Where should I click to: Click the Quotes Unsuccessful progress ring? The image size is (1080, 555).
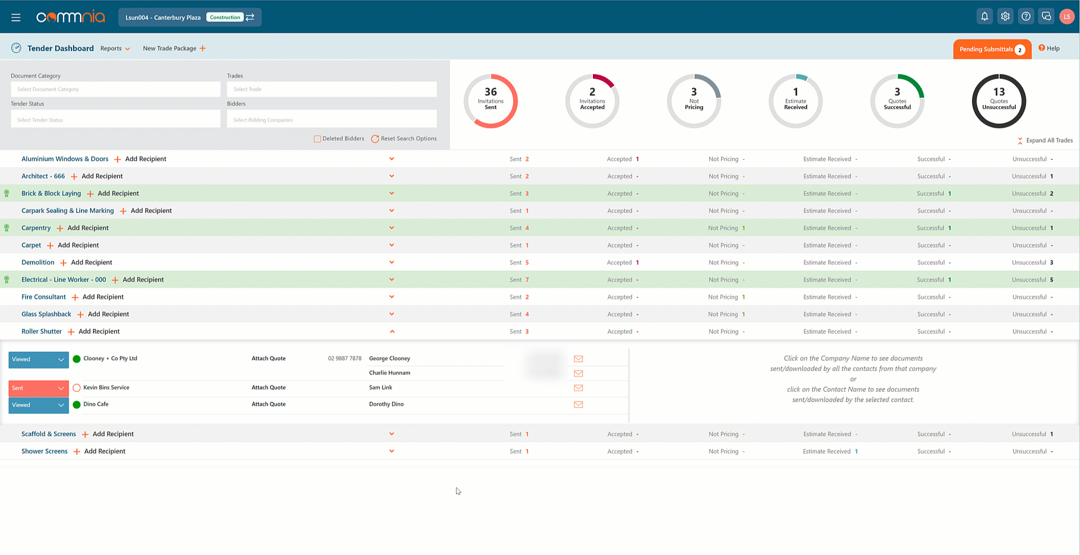998,101
